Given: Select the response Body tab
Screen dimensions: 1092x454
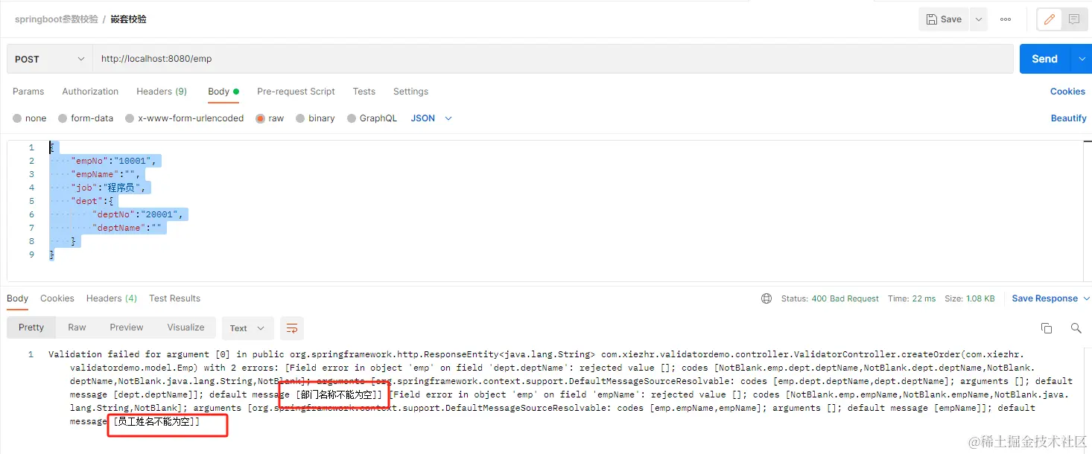Looking at the screenshot, I should coord(18,298).
